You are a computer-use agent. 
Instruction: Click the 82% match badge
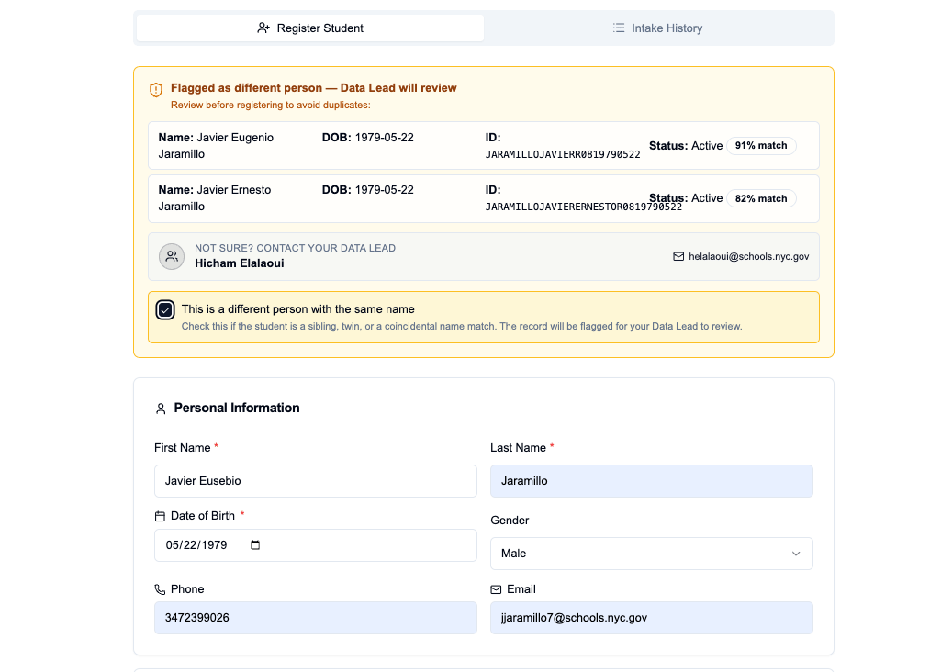coord(761,198)
